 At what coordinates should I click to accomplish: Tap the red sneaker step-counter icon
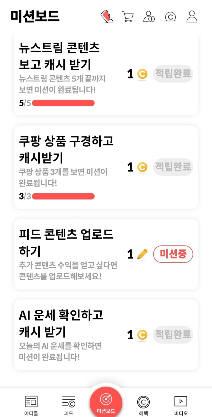tap(107, 17)
